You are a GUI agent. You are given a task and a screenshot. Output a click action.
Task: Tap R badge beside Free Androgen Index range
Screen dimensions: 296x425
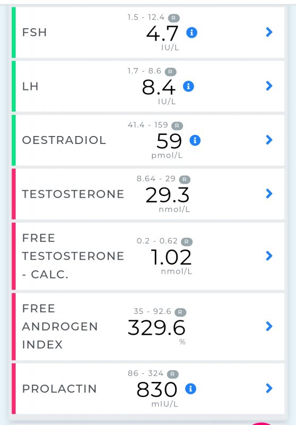tap(180, 312)
